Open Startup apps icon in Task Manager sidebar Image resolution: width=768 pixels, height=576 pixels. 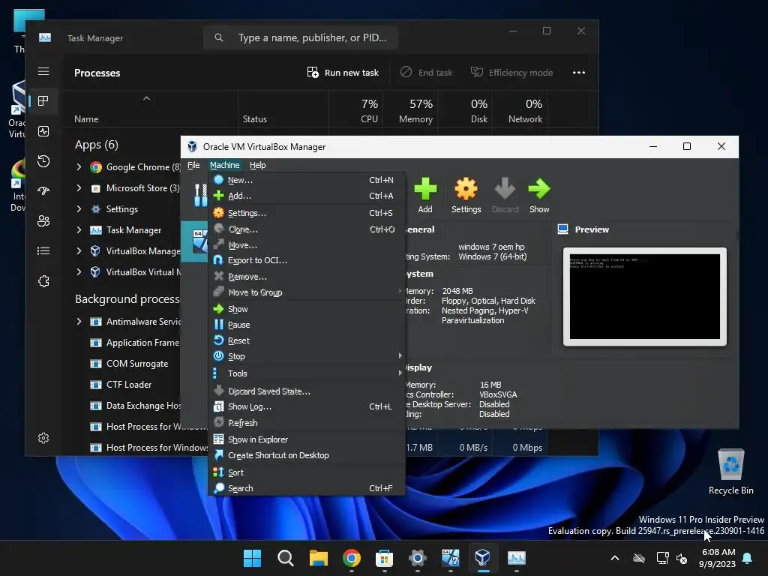point(43,191)
